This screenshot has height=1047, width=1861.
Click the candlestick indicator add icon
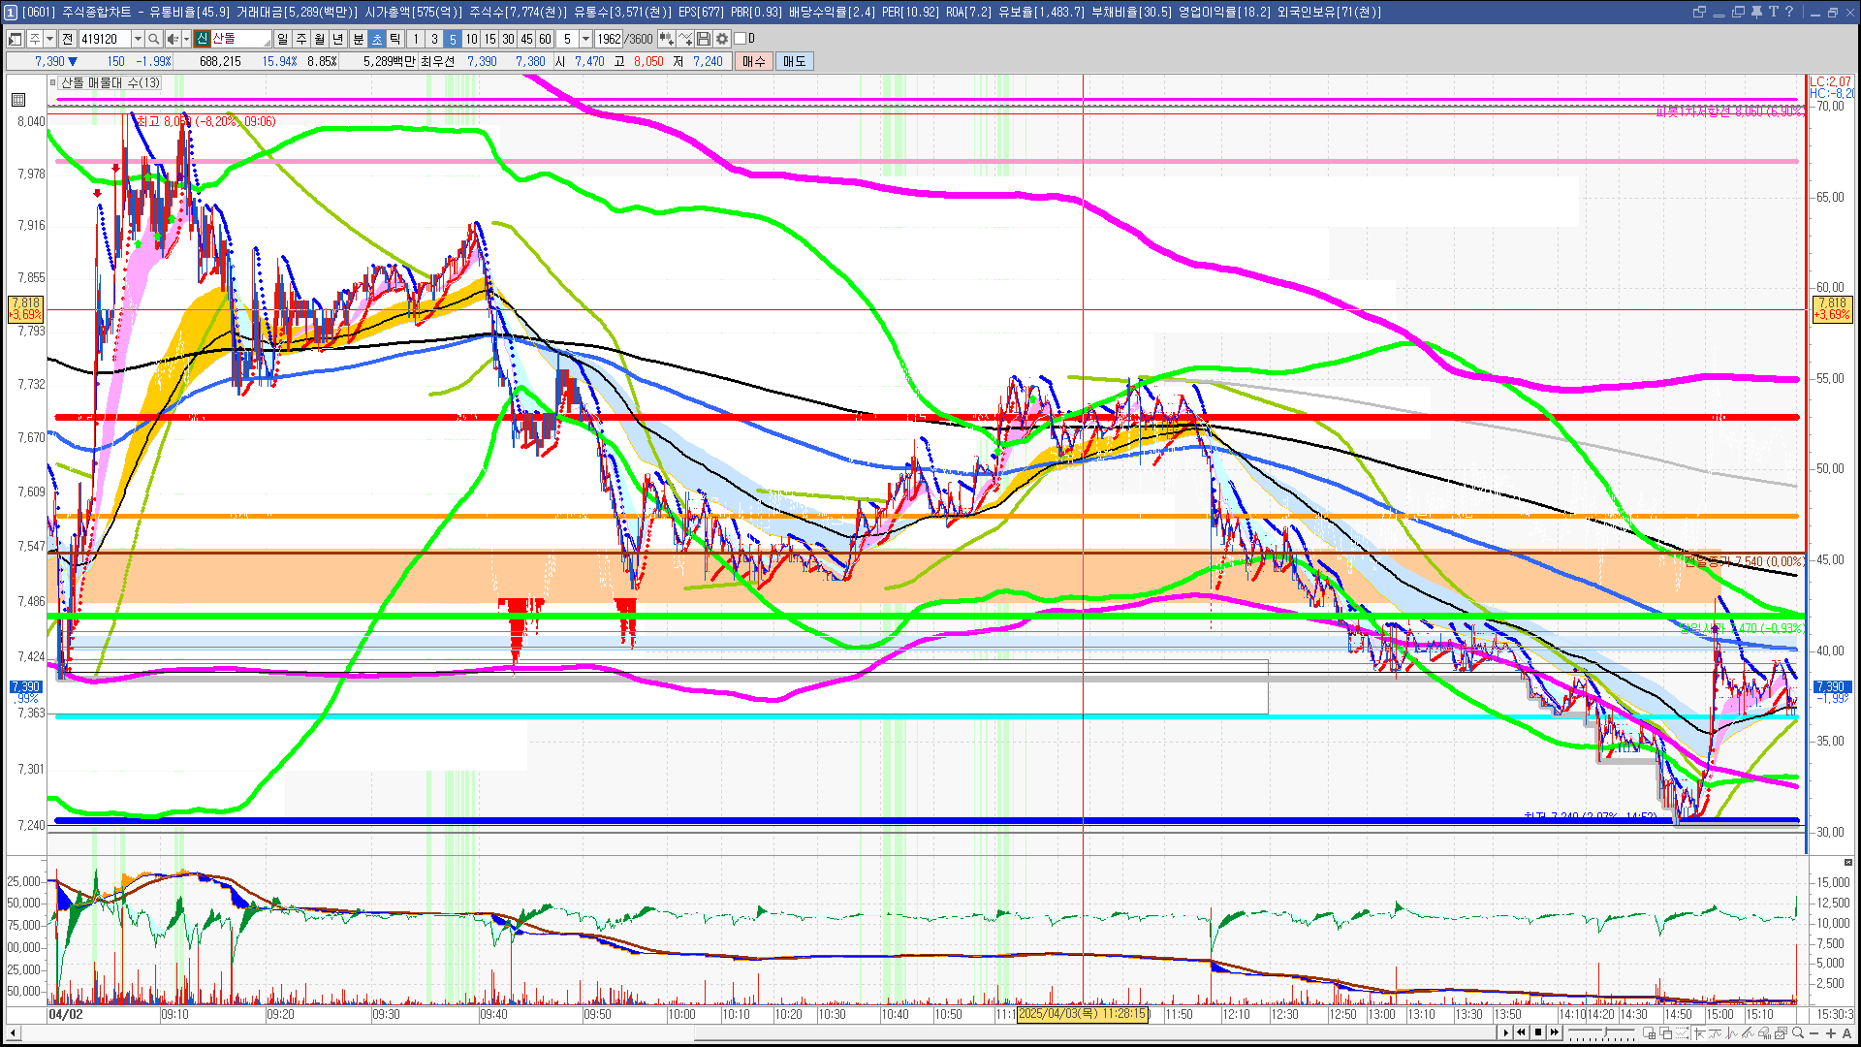click(x=666, y=39)
